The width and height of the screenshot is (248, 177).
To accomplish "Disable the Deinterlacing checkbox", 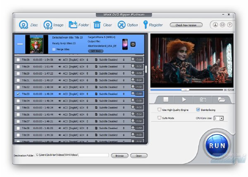I will [198, 110].
